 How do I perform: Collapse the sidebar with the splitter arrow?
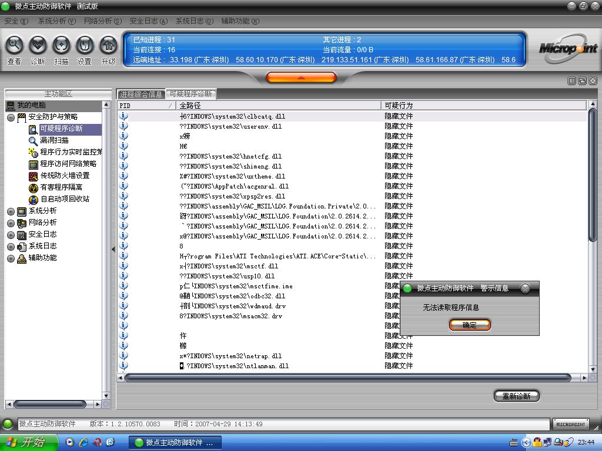(x=113, y=249)
